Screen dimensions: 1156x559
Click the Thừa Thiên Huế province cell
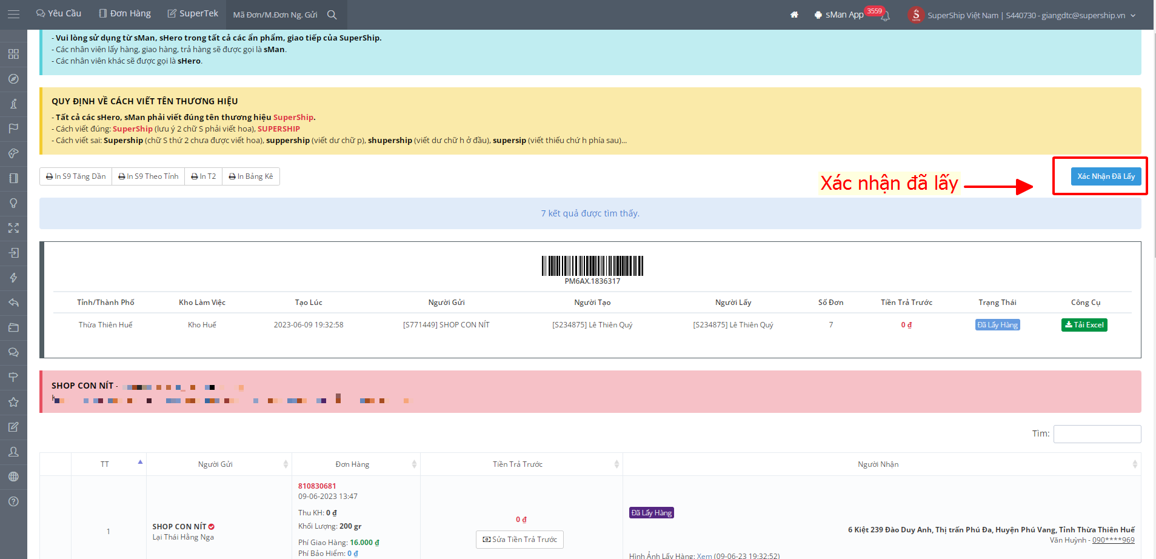click(x=105, y=325)
